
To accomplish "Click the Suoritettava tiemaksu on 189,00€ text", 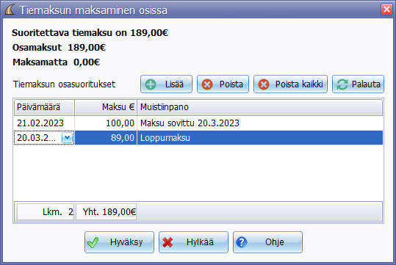I will coord(90,33).
